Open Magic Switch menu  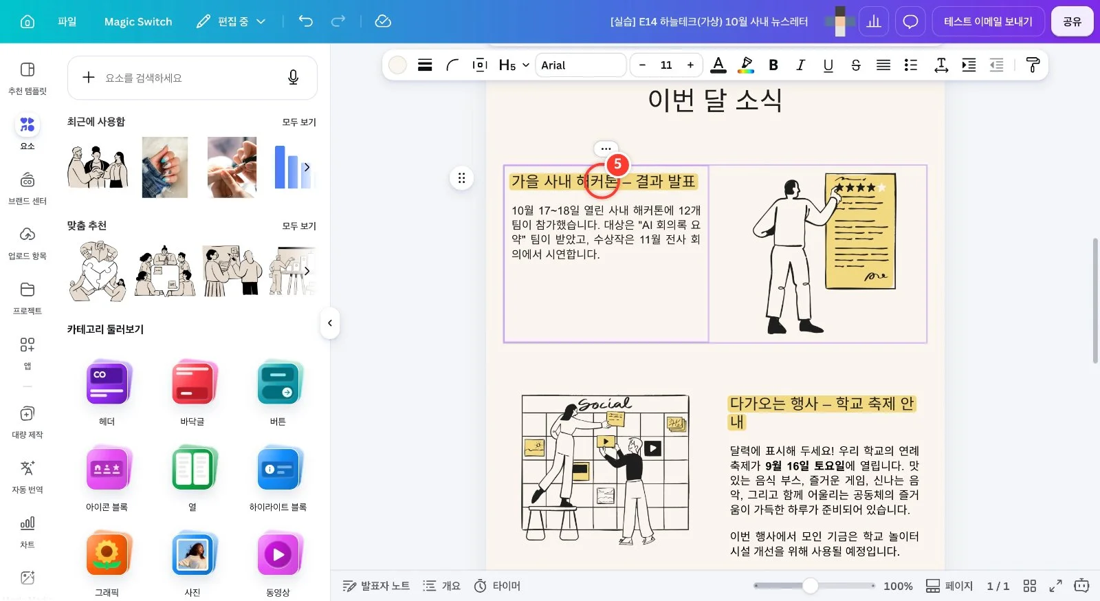tap(138, 21)
